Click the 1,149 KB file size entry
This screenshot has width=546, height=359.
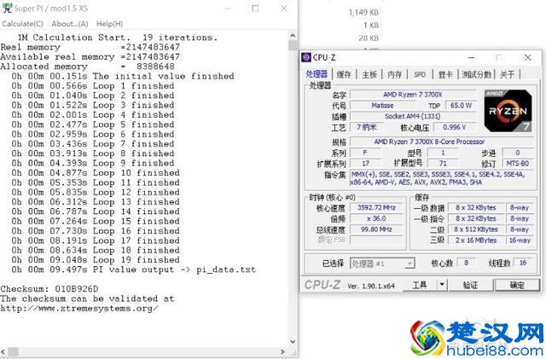click(363, 13)
